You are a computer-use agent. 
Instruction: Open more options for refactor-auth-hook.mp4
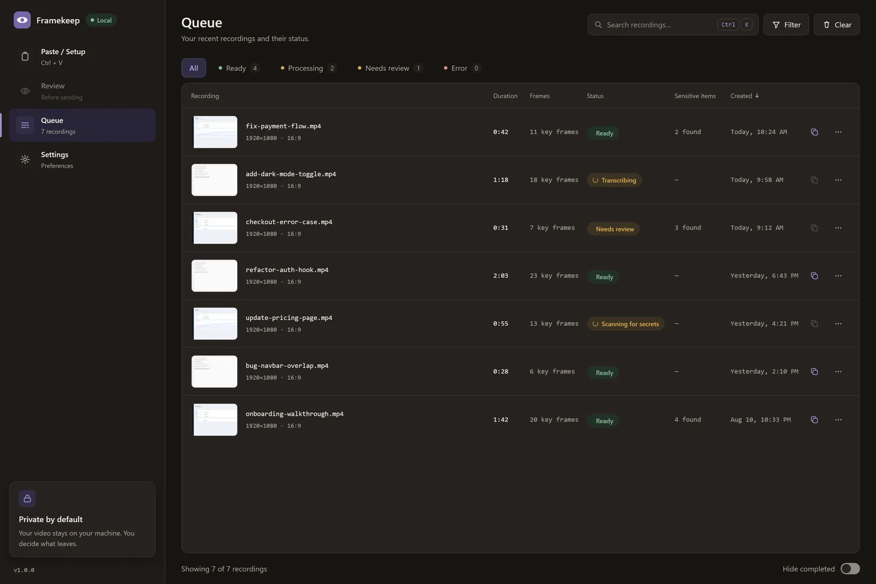838,276
